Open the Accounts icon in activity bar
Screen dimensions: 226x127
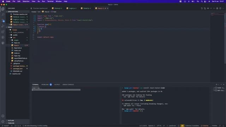coord(3,116)
